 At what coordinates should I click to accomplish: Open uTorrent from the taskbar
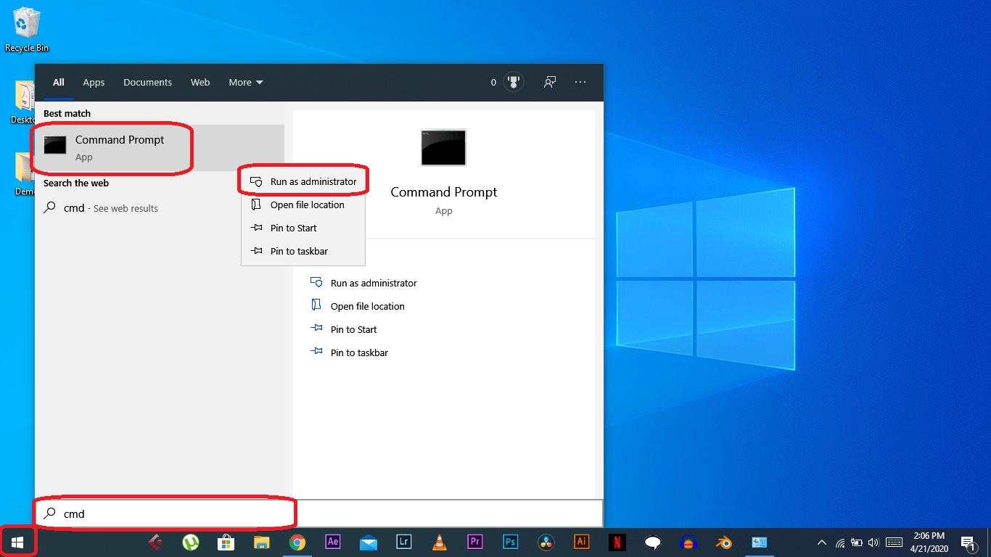(x=190, y=542)
